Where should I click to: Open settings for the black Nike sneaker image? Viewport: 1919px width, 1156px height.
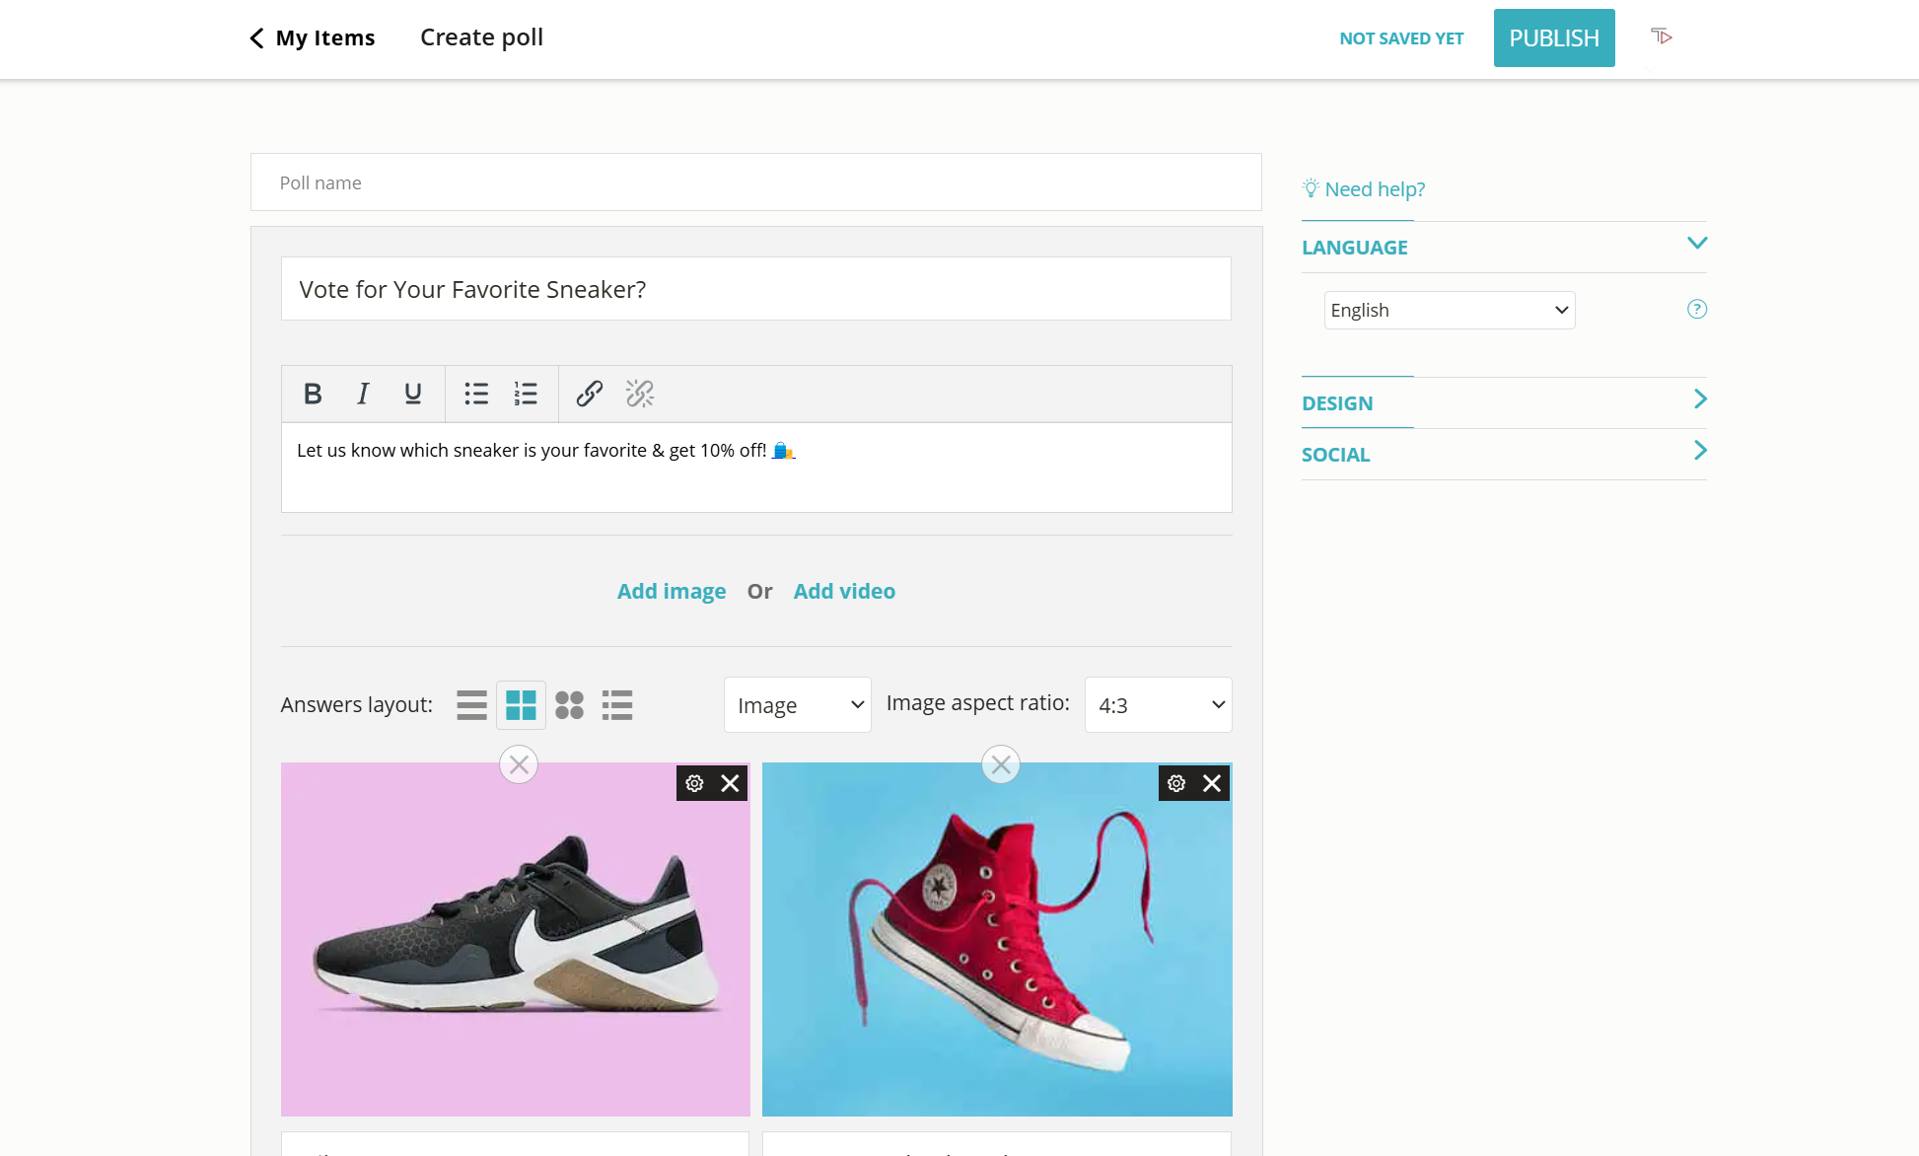click(694, 782)
